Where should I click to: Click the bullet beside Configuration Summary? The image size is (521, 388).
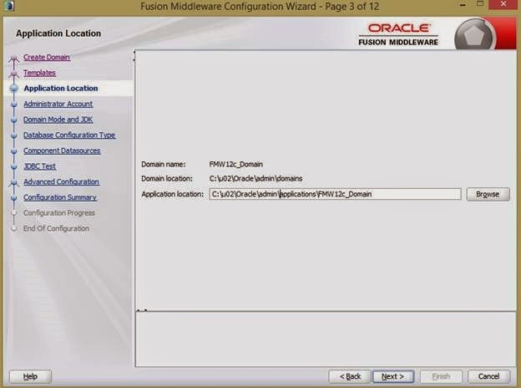tap(14, 197)
